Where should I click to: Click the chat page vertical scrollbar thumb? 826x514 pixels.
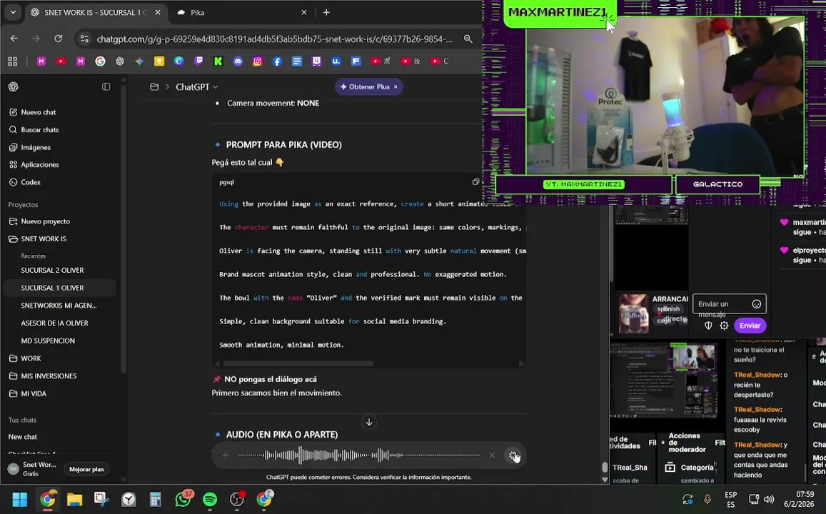(x=605, y=467)
